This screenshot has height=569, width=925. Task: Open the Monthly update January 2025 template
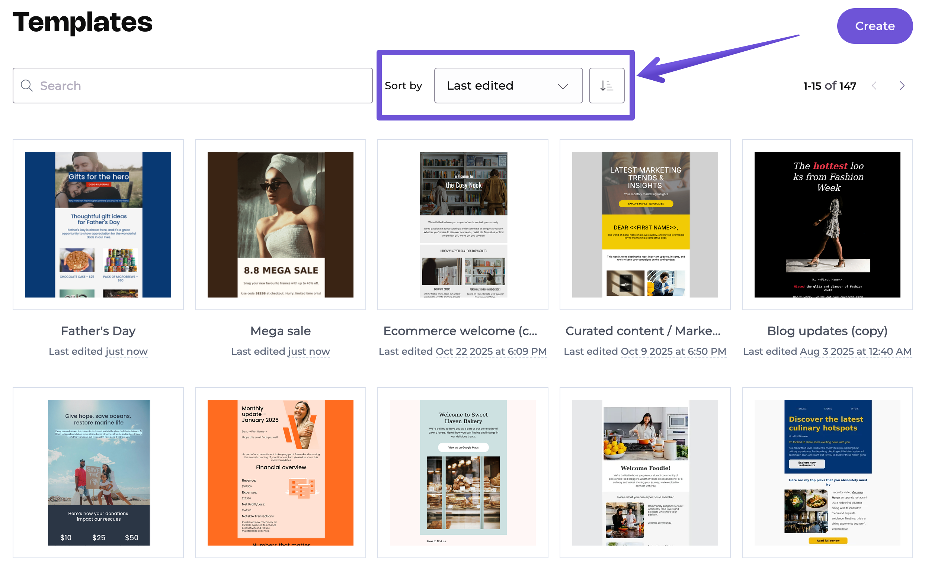(280, 472)
